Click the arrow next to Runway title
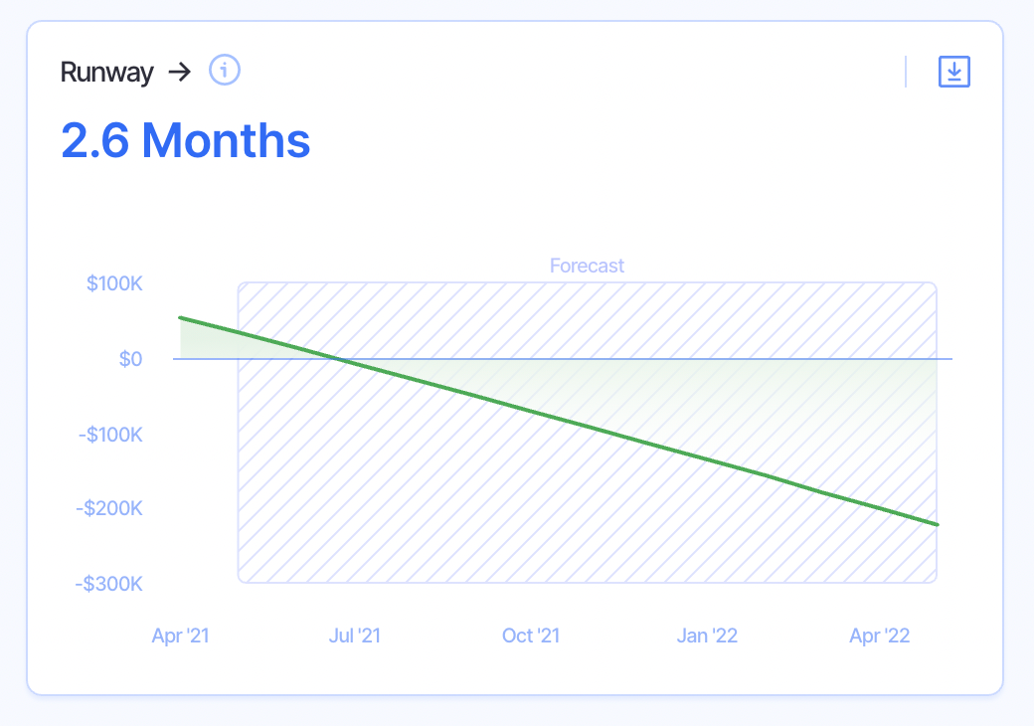The height and width of the screenshot is (726, 1034). click(179, 72)
